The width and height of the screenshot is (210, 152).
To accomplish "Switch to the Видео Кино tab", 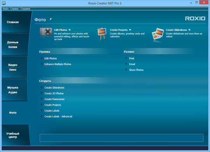I will 15,67.
